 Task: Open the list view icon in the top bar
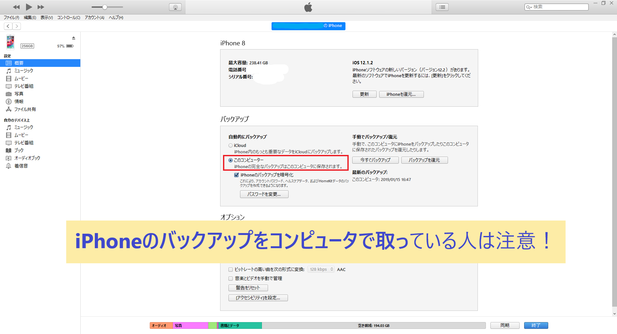click(x=442, y=7)
